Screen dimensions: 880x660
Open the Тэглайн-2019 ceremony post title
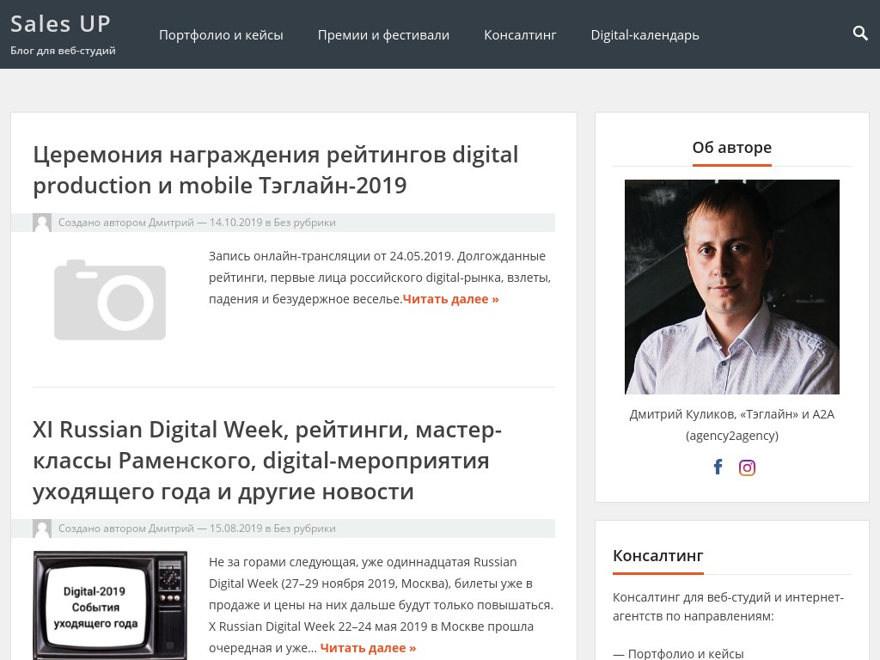click(x=276, y=169)
